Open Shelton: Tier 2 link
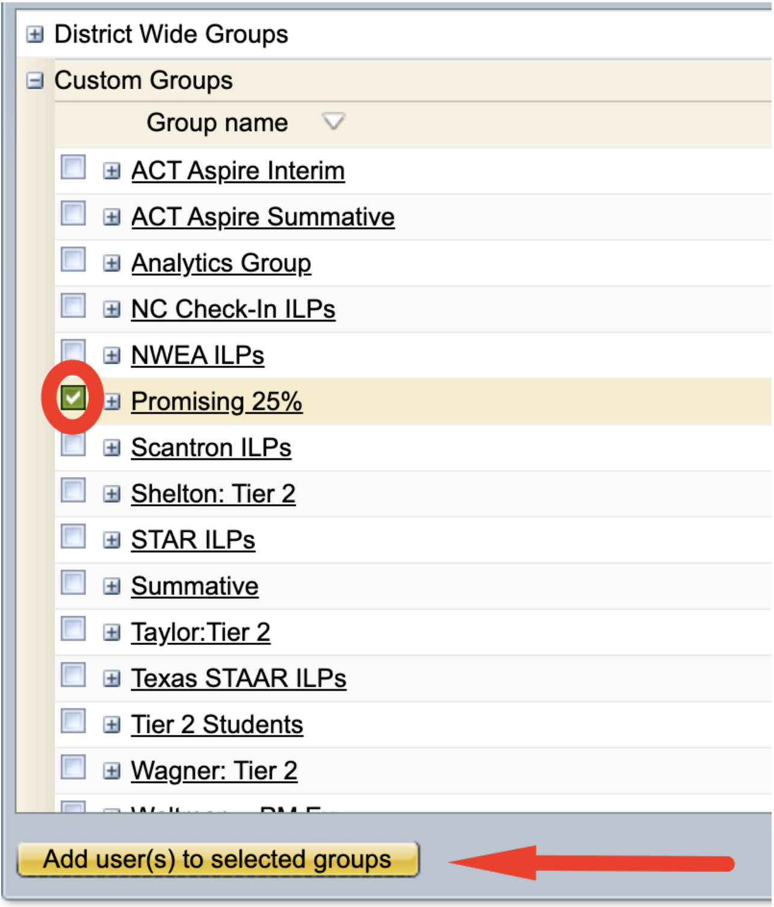The height and width of the screenshot is (907, 774). tap(214, 494)
